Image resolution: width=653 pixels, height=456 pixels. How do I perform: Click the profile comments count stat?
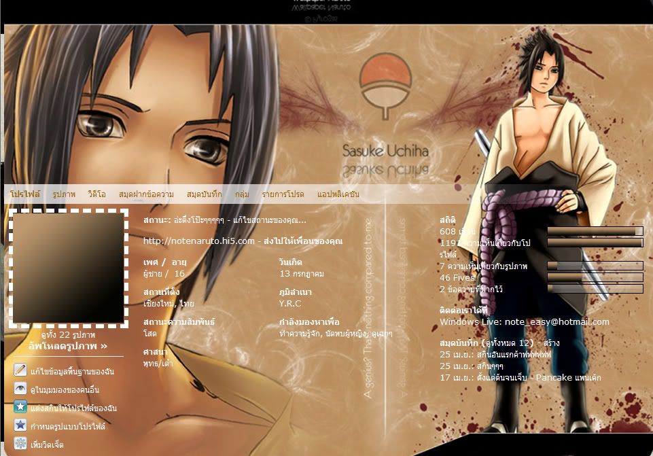pyautogui.click(x=485, y=248)
